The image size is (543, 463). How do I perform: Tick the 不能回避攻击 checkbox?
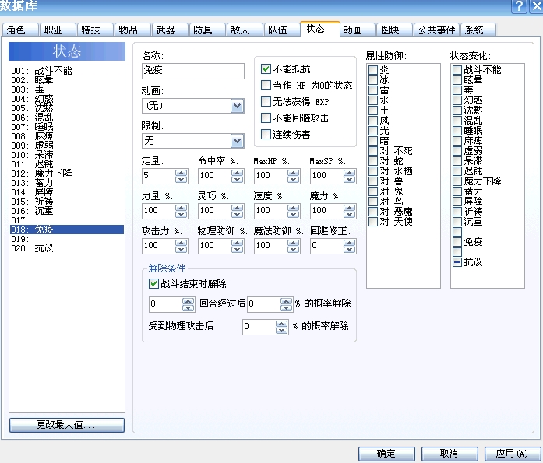(x=266, y=118)
